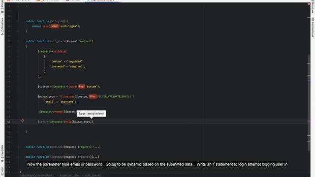Open the Favorites tool window tab
This screenshot has width=315, height=177.
click(x=2, y=153)
